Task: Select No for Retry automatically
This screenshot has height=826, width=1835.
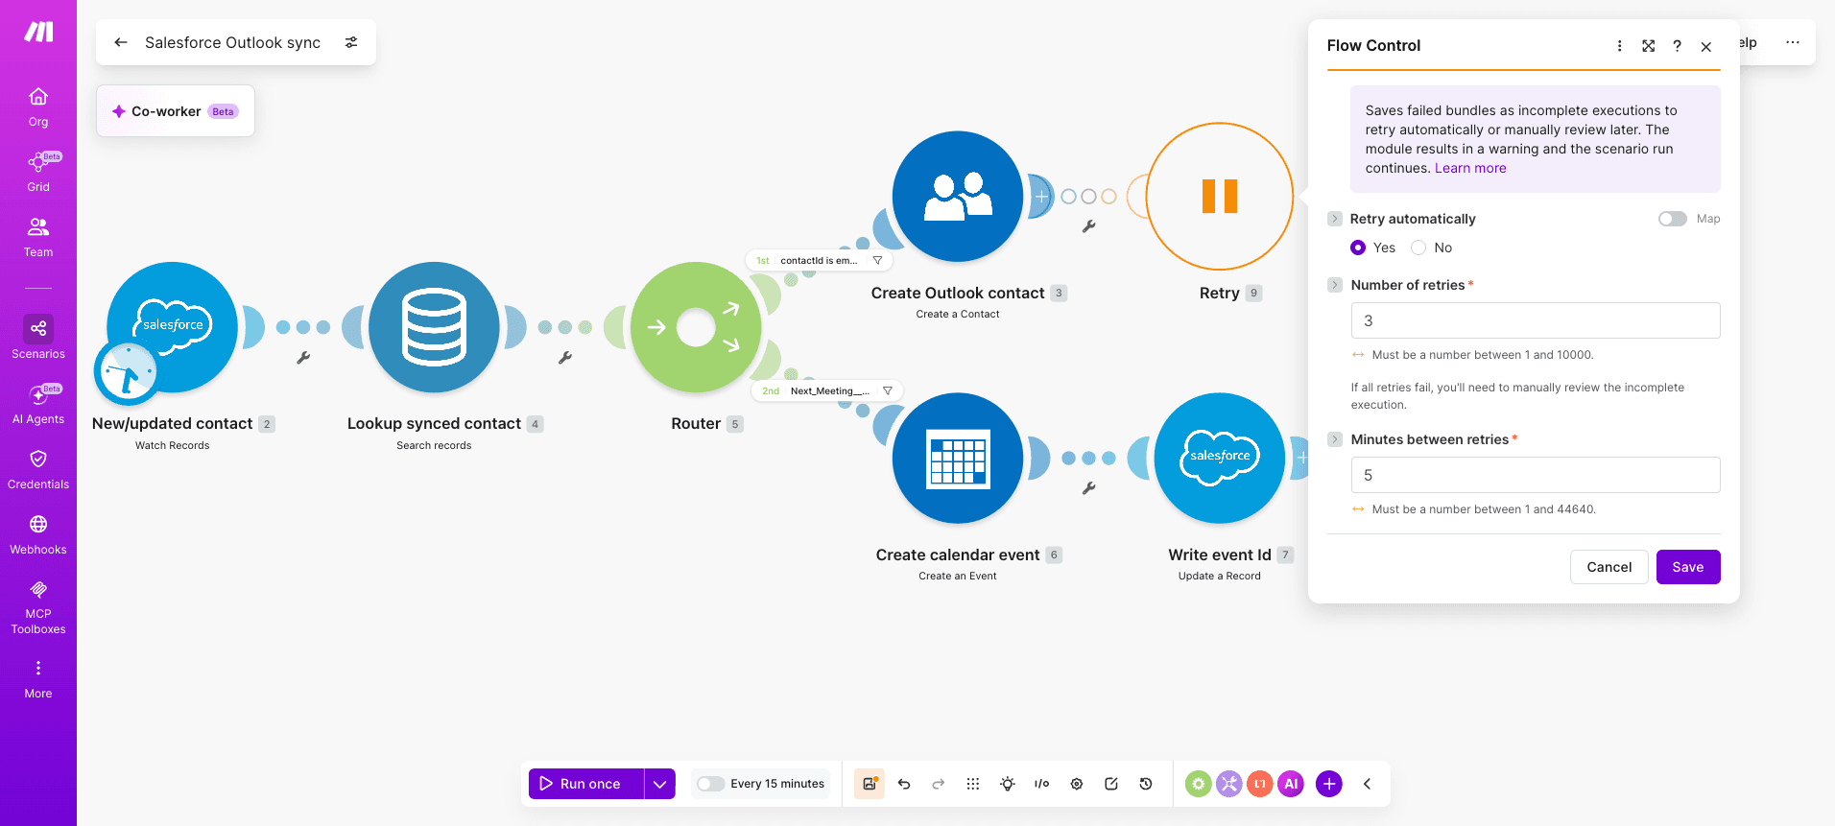Action: (x=1418, y=248)
